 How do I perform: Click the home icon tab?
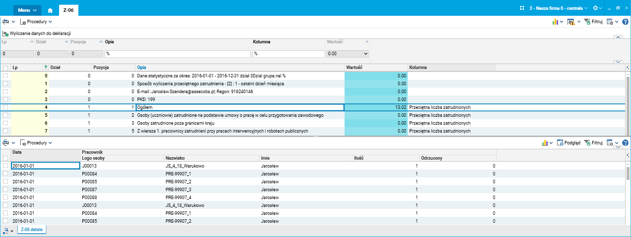[51, 10]
